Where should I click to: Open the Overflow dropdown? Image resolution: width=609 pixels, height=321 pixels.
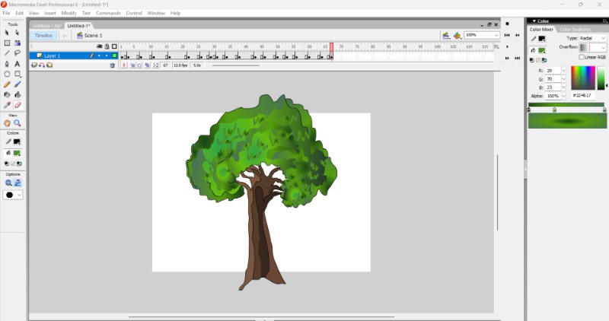(x=593, y=47)
